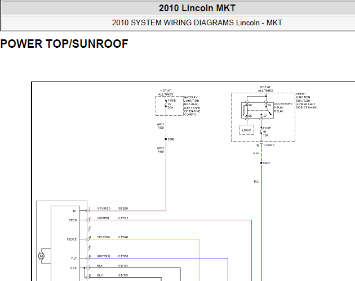Viewport: 355px width, 281px height.
Task: Click the sunroof motor M symbol
Action: (41, 256)
